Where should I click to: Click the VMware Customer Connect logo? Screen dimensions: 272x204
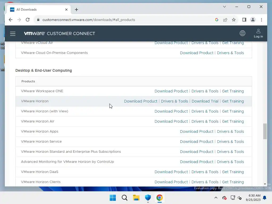click(x=59, y=33)
